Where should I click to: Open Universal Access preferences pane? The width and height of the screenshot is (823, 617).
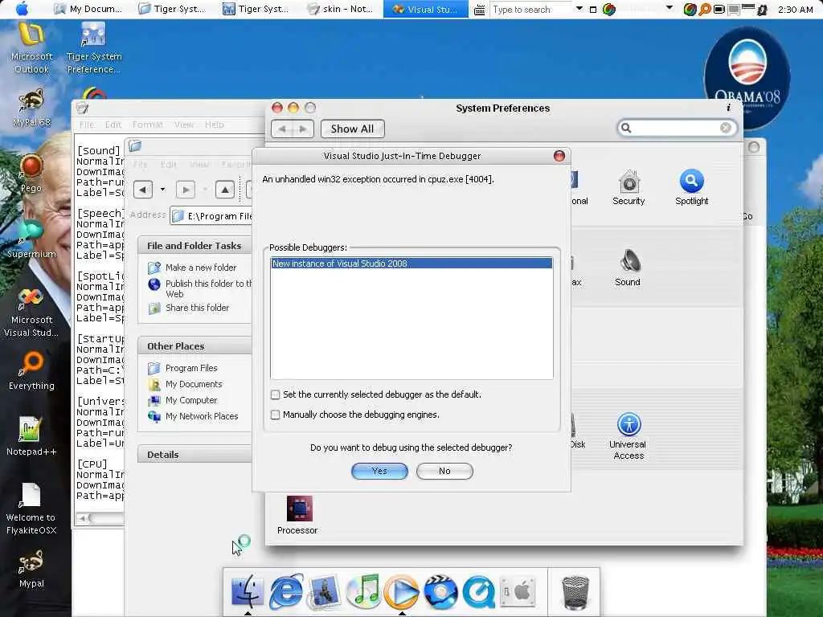pyautogui.click(x=629, y=436)
